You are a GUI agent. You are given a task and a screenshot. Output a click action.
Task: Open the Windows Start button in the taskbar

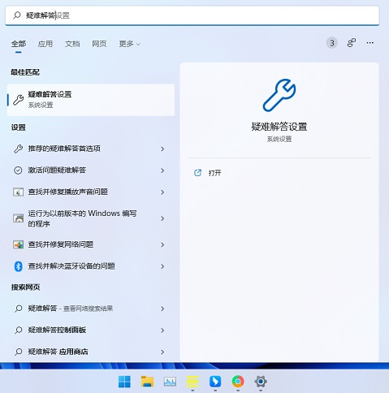pos(124,382)
